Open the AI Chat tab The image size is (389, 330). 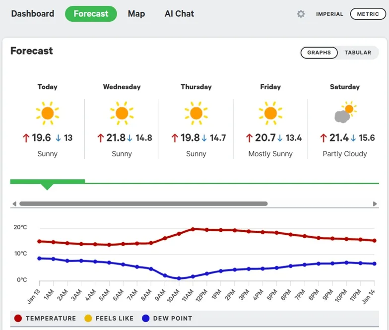(179, 14)
